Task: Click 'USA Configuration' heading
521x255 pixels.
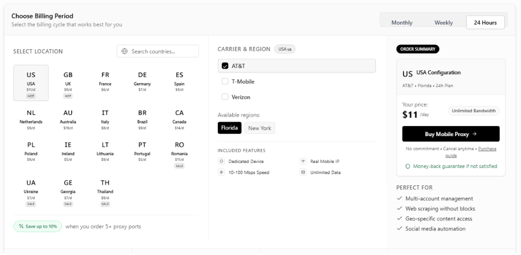Action: [x=438, y=73]
